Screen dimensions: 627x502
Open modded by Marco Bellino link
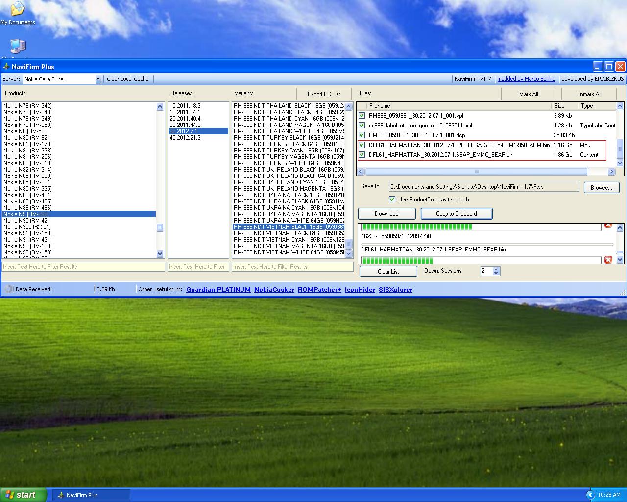(x=526, y=79)
